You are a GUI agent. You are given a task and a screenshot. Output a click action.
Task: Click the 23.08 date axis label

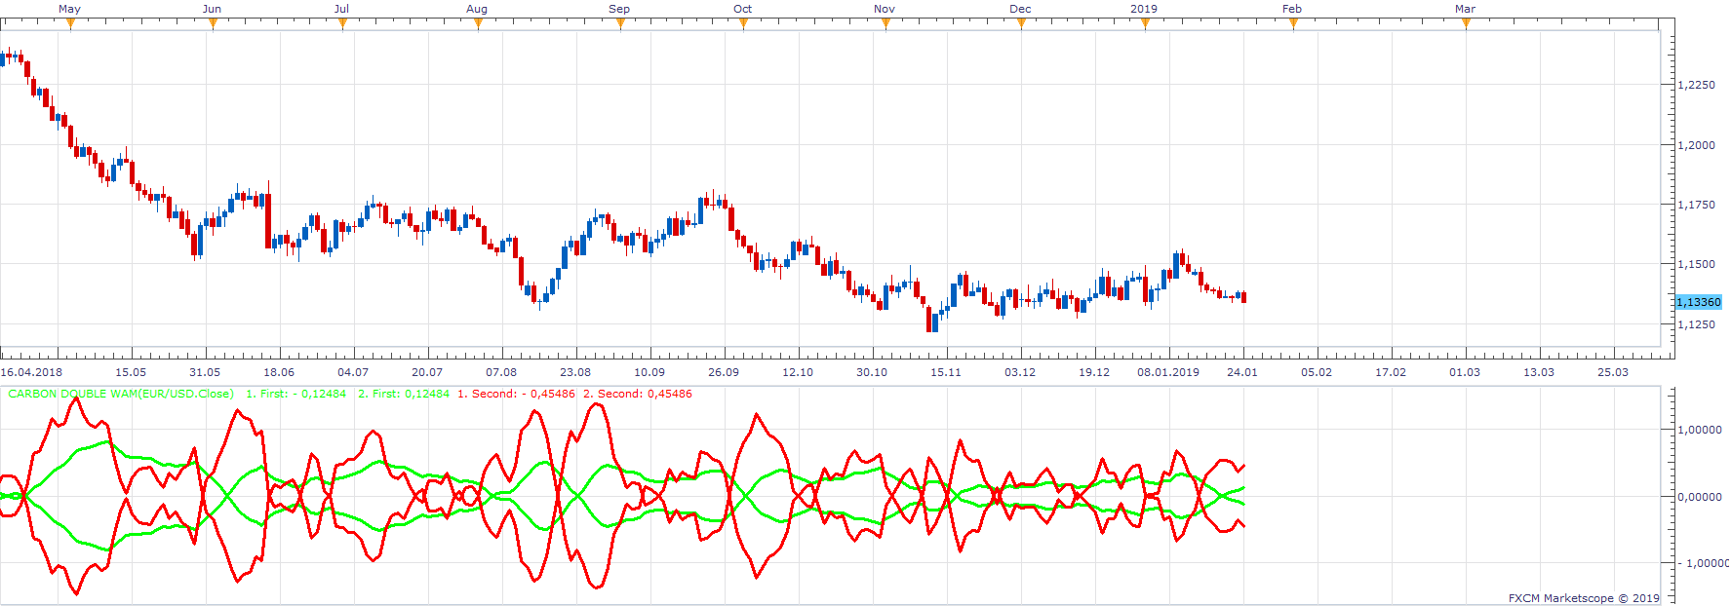575,372
